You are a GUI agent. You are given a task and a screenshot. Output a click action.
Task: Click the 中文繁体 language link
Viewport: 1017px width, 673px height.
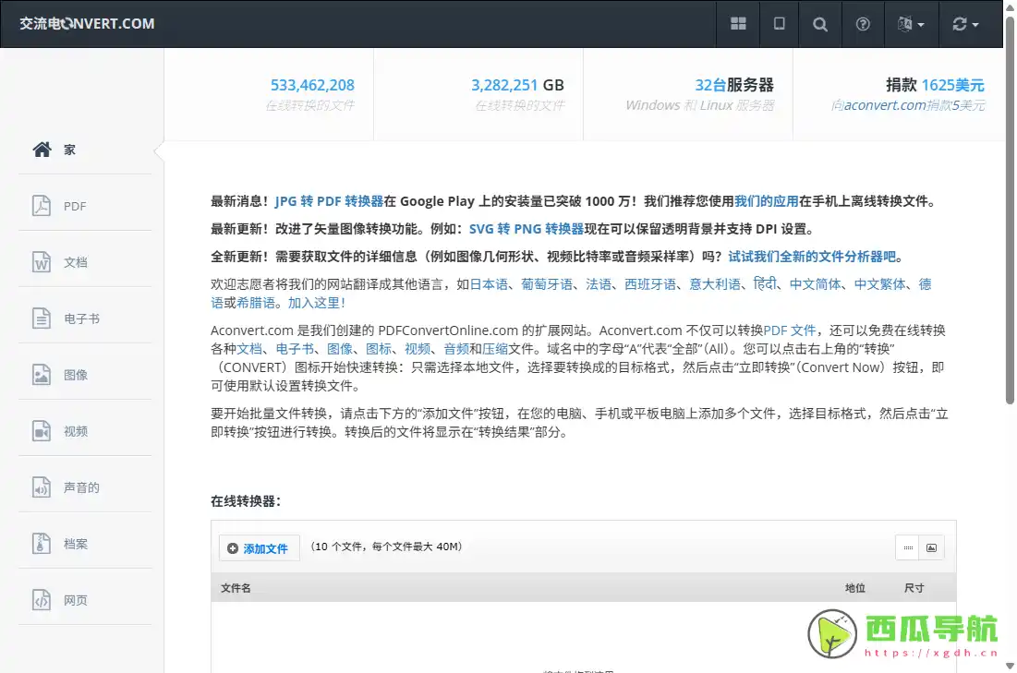click(879, 284)
